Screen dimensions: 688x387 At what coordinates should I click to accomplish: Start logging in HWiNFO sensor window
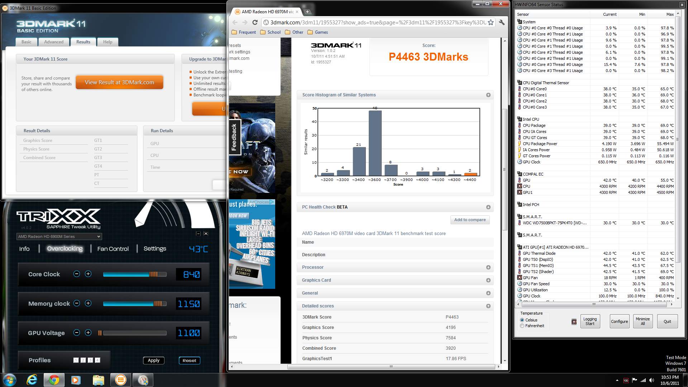(x=590, y=321)
